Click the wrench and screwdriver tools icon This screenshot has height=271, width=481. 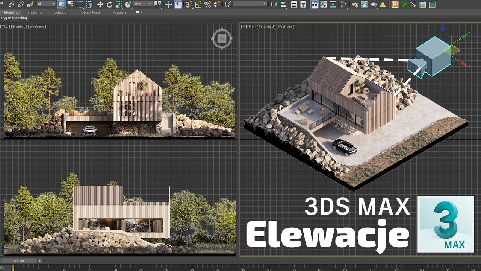413,4
